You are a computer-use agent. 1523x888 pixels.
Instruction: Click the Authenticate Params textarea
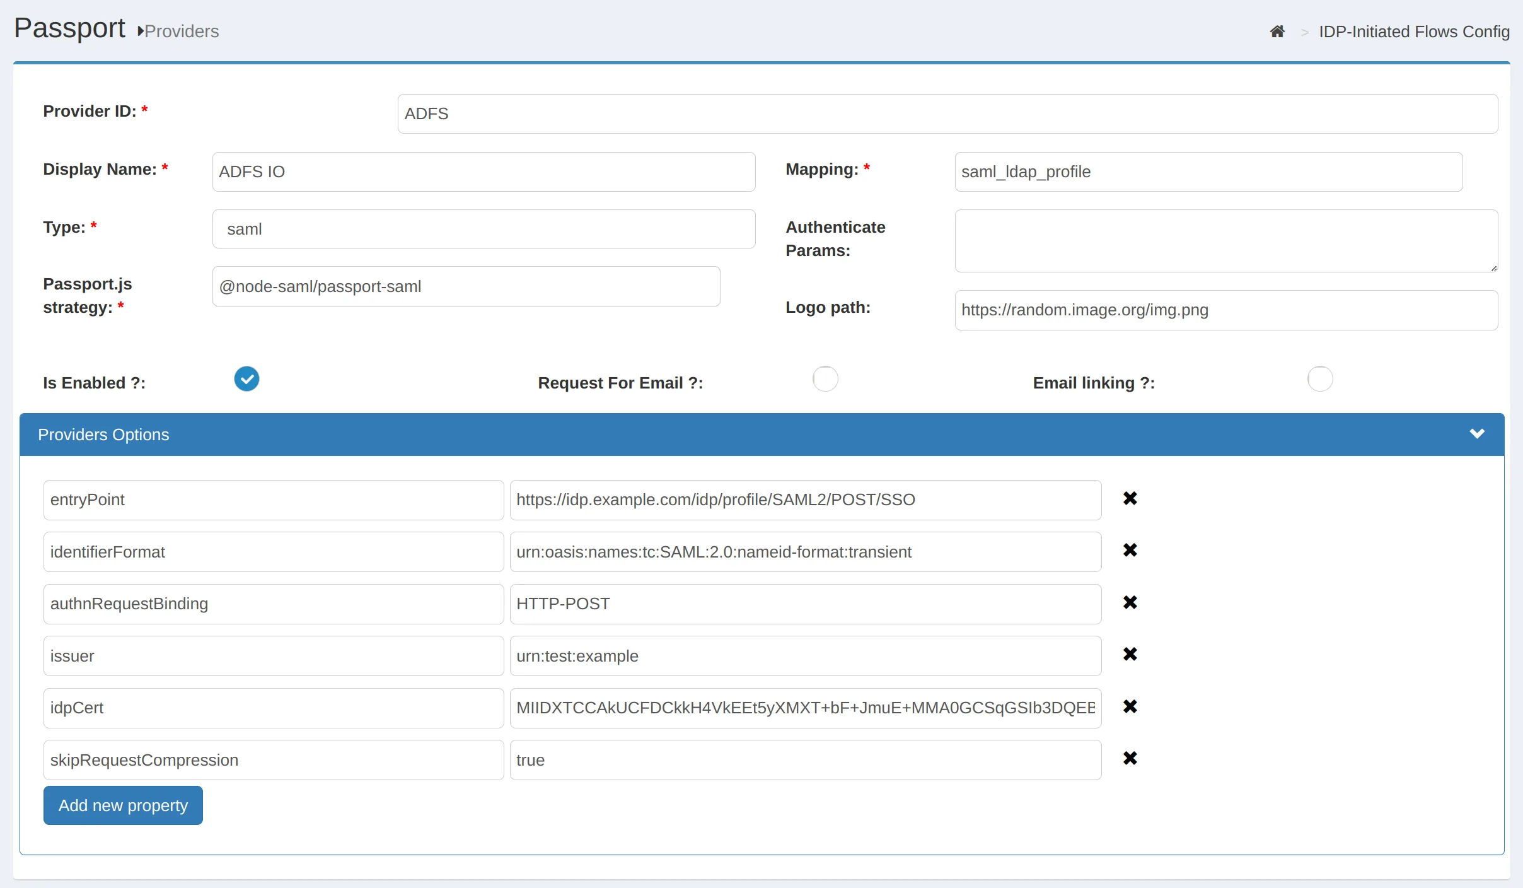tap(1226, 241)
